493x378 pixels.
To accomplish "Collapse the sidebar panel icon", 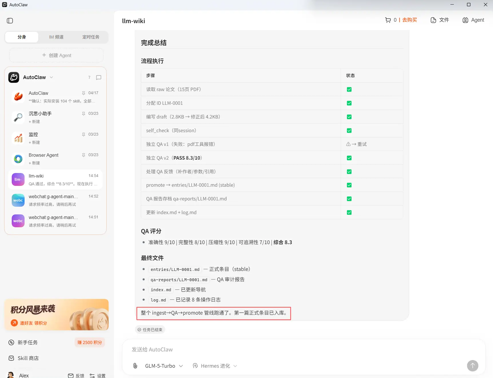I will click(10, 21).
